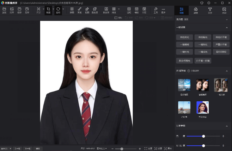This screenshot has width=232, height=151.
Task: Click the Brightness (亮度) slider handle
Action: [204, 136]
